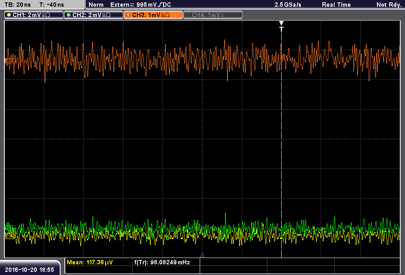
Task: Enable the greyed-out CH4 1 mV tab
Action: click(x=213, y=15)
